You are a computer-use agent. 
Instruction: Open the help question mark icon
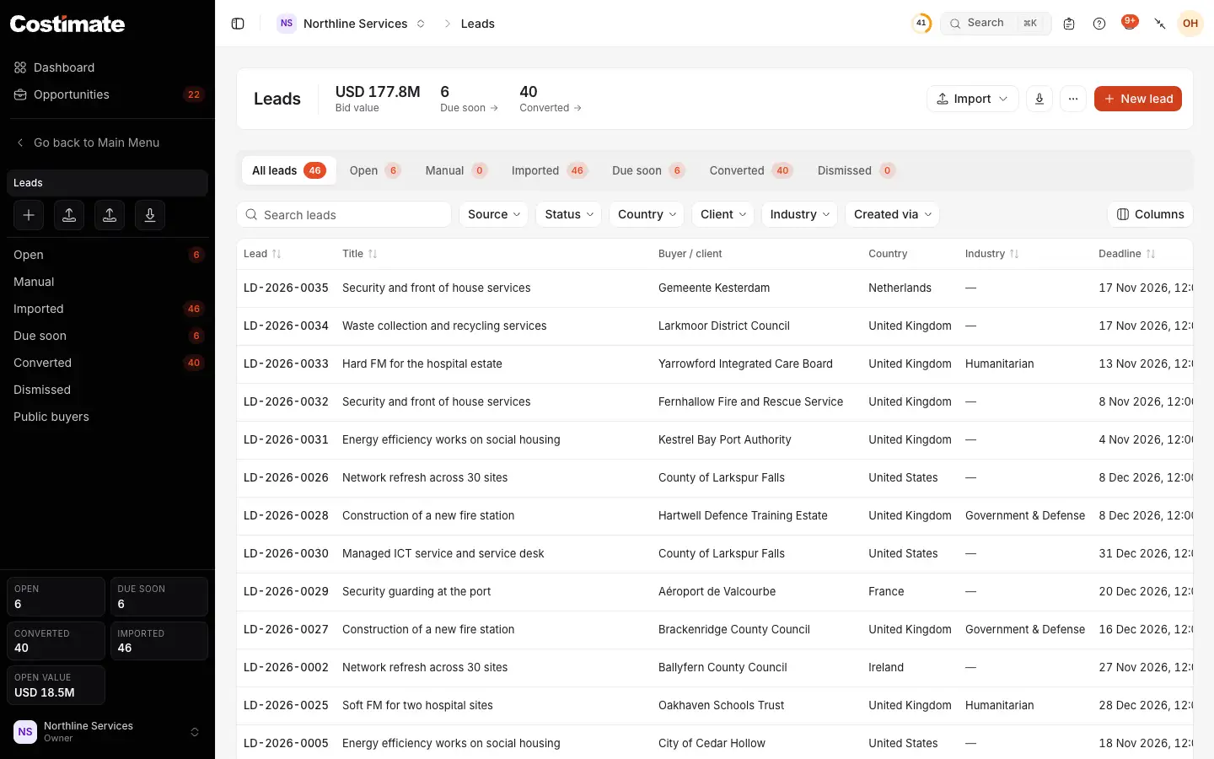(x=1099, y=24)
